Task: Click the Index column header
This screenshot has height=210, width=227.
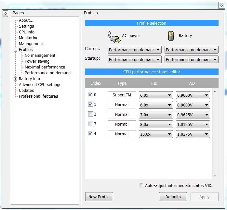Action: click(x=96, y=83)
